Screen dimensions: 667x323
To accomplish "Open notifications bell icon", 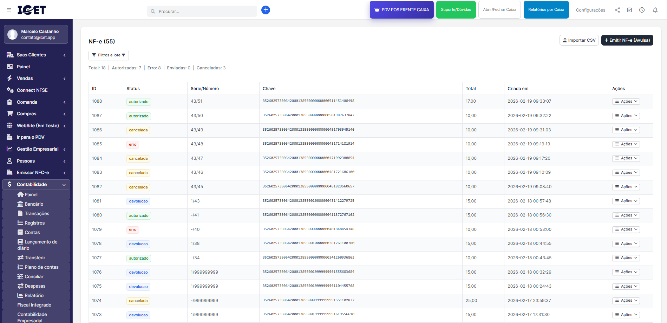I will [655, 10].
